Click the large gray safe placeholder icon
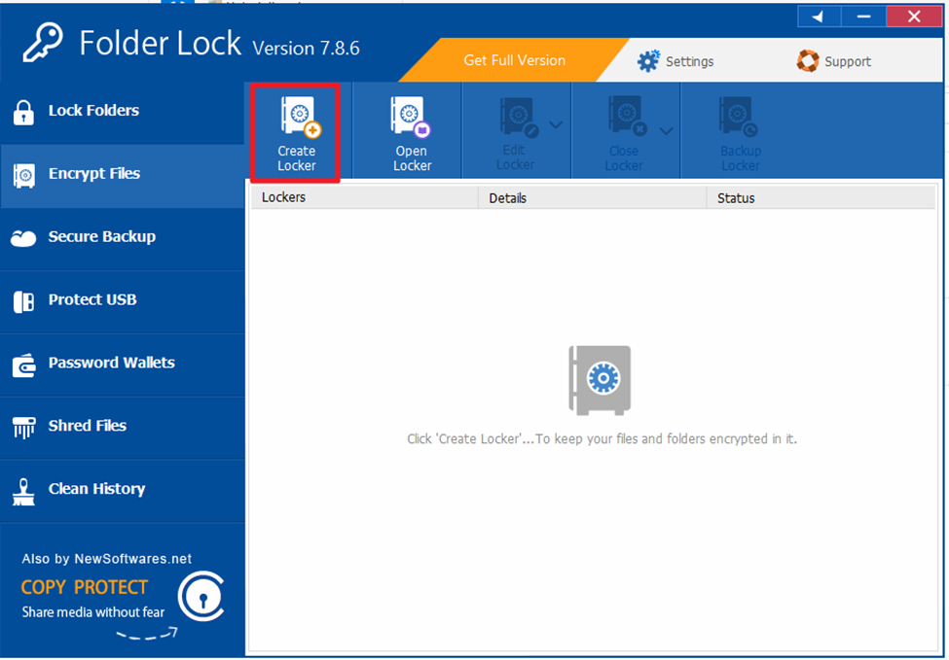The height and width of the screenshot is (660, 949). [600, 380]
